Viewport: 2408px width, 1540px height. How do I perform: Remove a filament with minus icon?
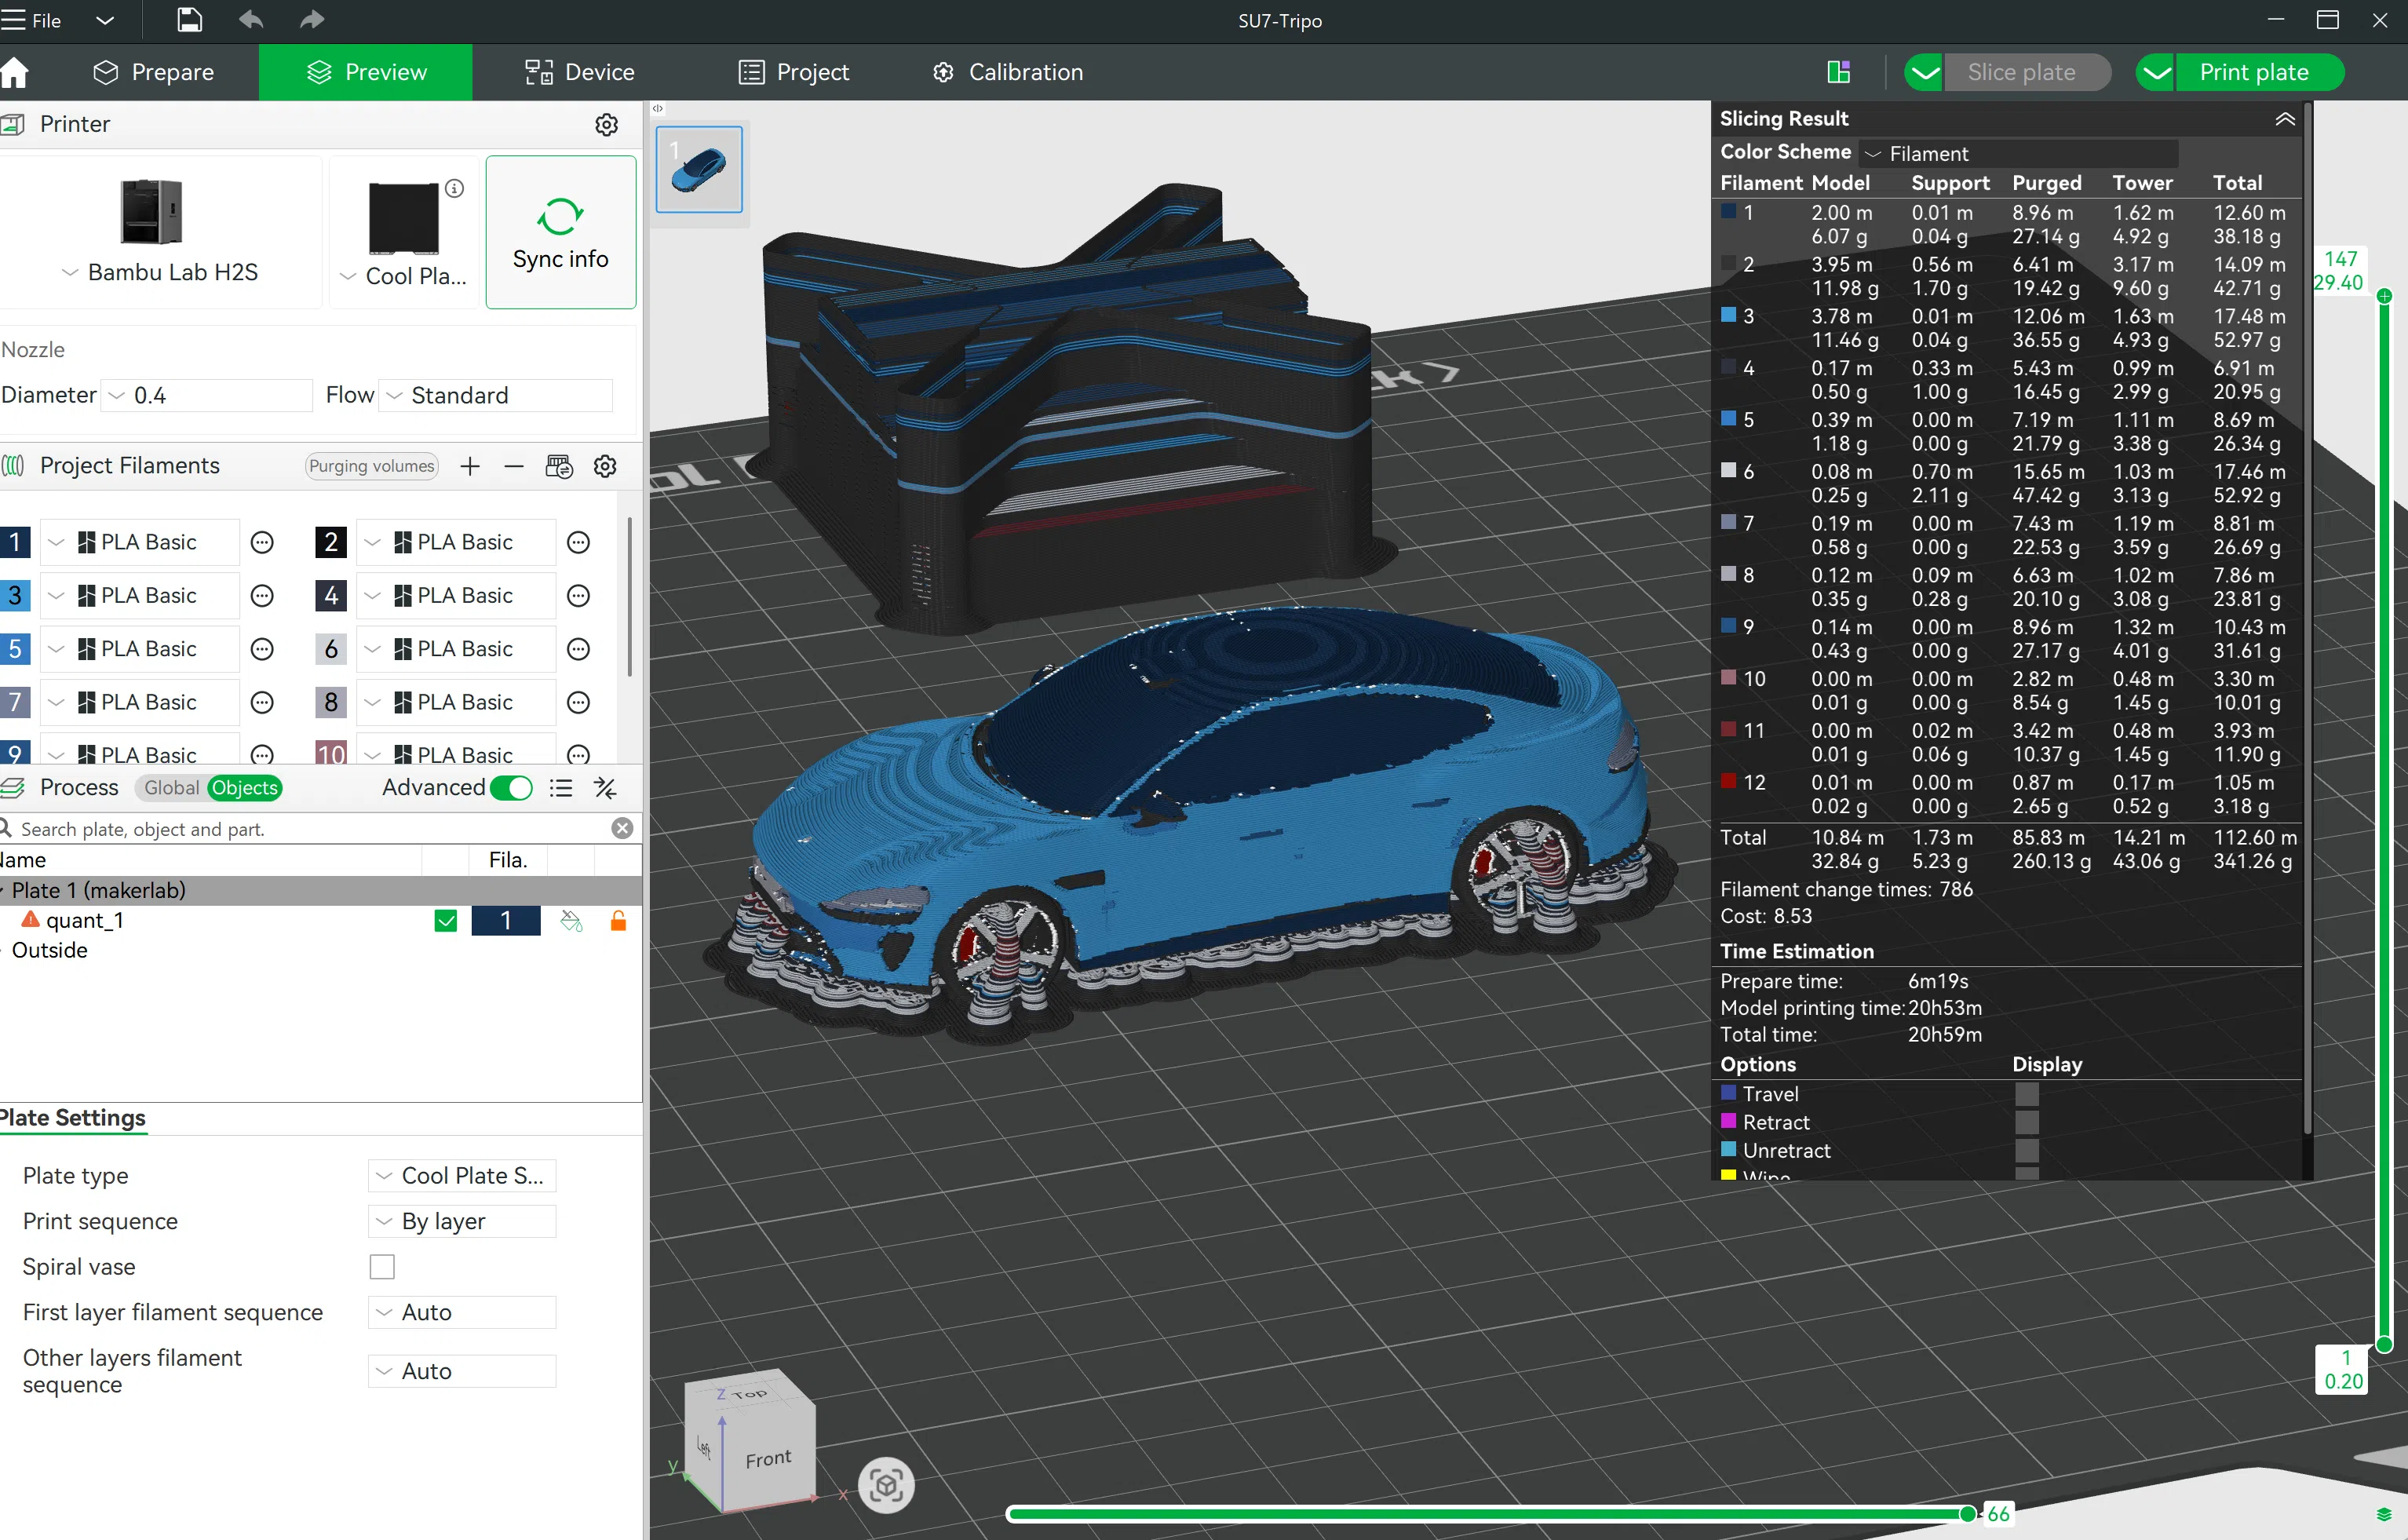(x=514, y=466)
